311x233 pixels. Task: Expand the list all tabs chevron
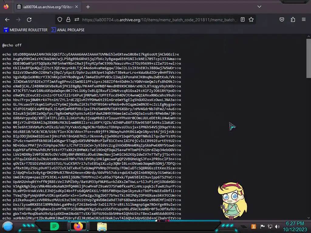tap(259, 7)
